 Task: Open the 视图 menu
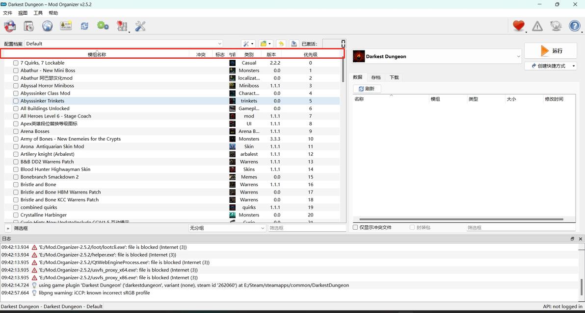23,13
